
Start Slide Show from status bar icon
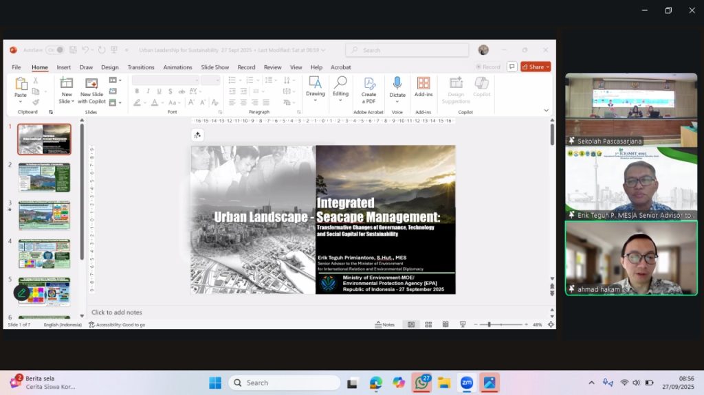point(463,324)
